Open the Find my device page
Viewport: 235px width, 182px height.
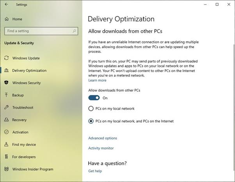pos(24,145)
